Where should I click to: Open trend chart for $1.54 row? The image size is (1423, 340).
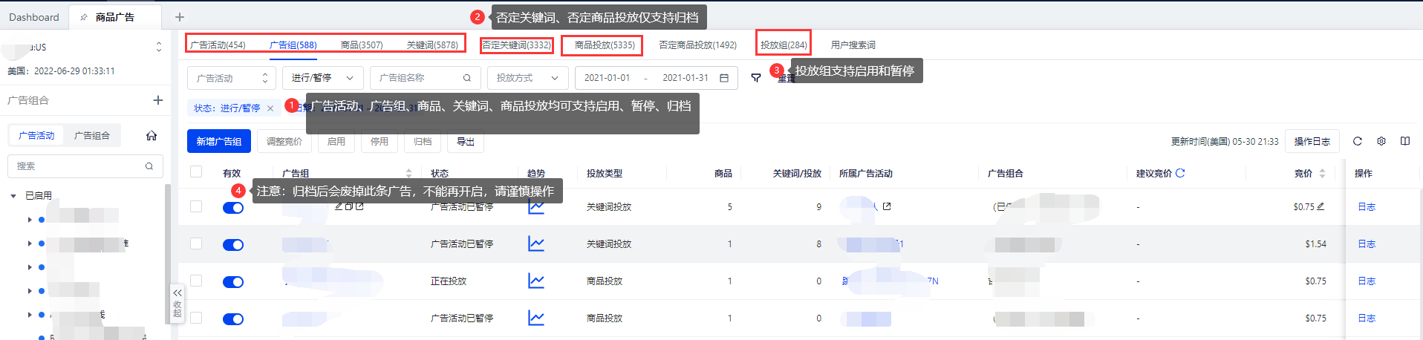click(536, 243)
